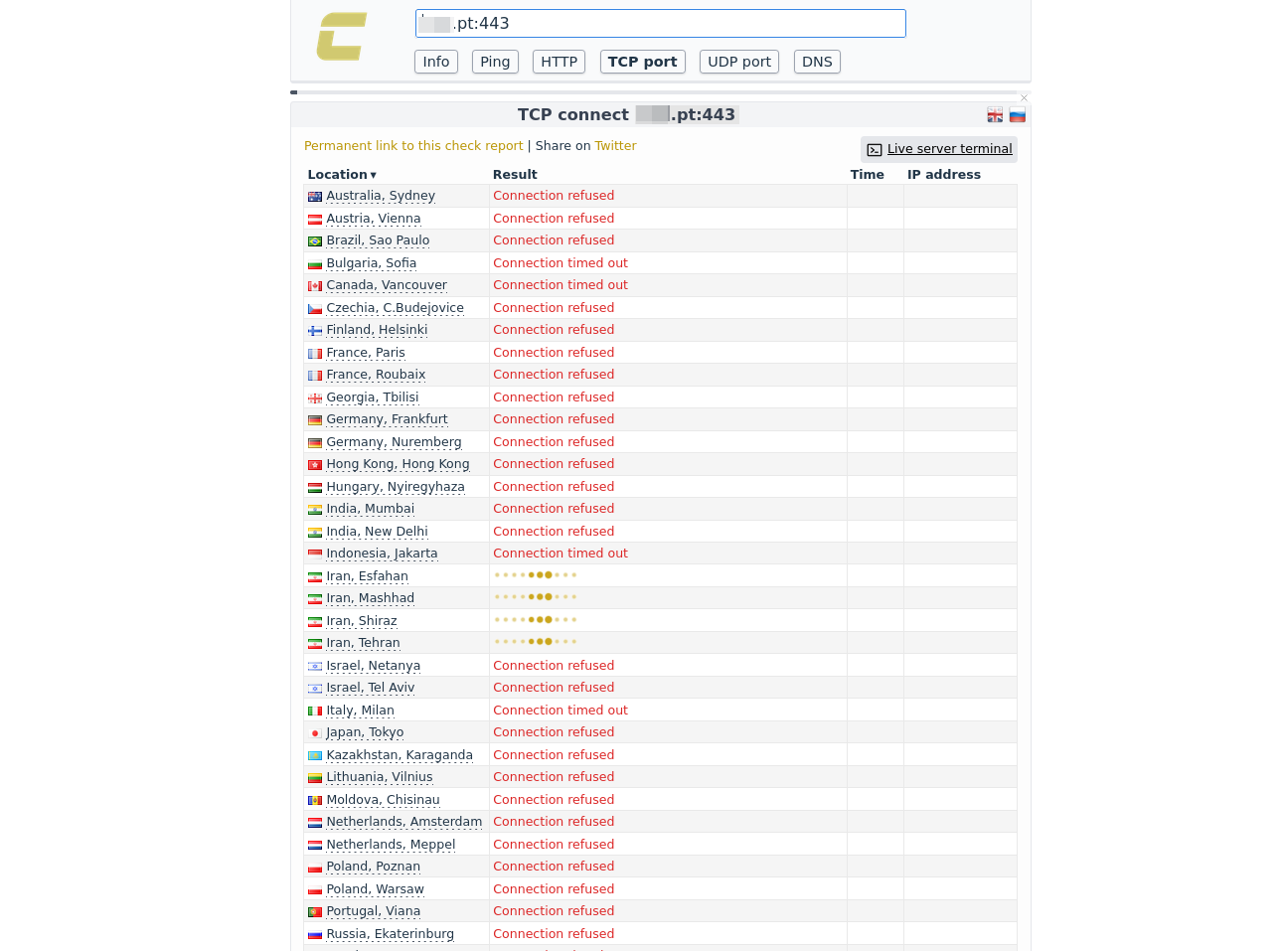Screen dimensions: 1283x951
Task: Dismiss the report with the small X icon
Action: (x=1024, y=97)
